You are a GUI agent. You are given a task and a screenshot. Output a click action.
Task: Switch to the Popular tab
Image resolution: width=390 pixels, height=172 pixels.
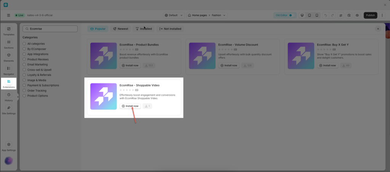98,29
